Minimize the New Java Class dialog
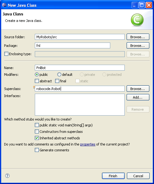This screenshot has width=154, height=184. pos(134,5)
